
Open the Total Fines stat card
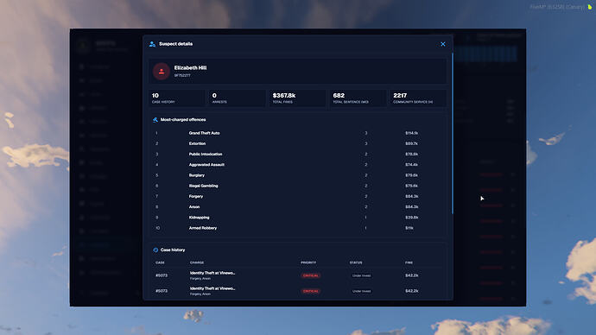point(298,98)
